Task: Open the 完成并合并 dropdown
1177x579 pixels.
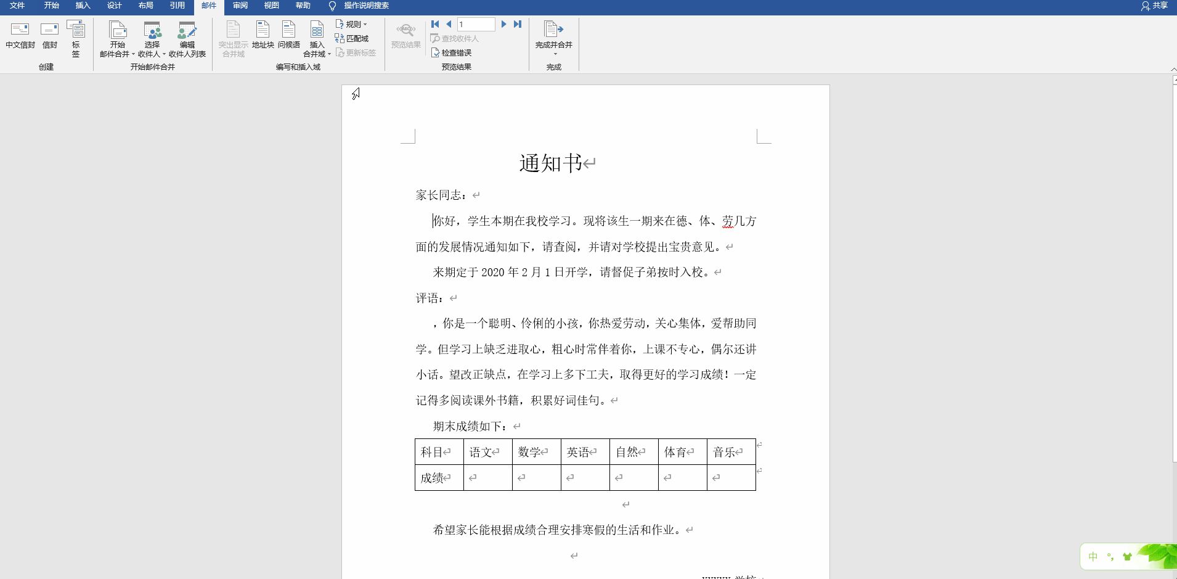Action: point(553,38)
